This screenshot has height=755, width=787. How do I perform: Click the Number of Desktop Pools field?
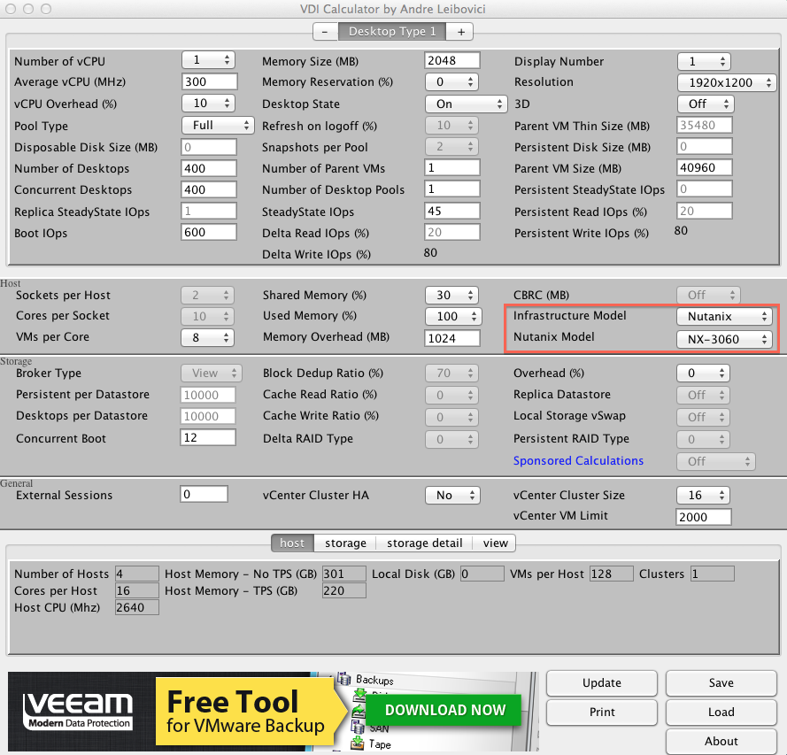tap(451, 189)
